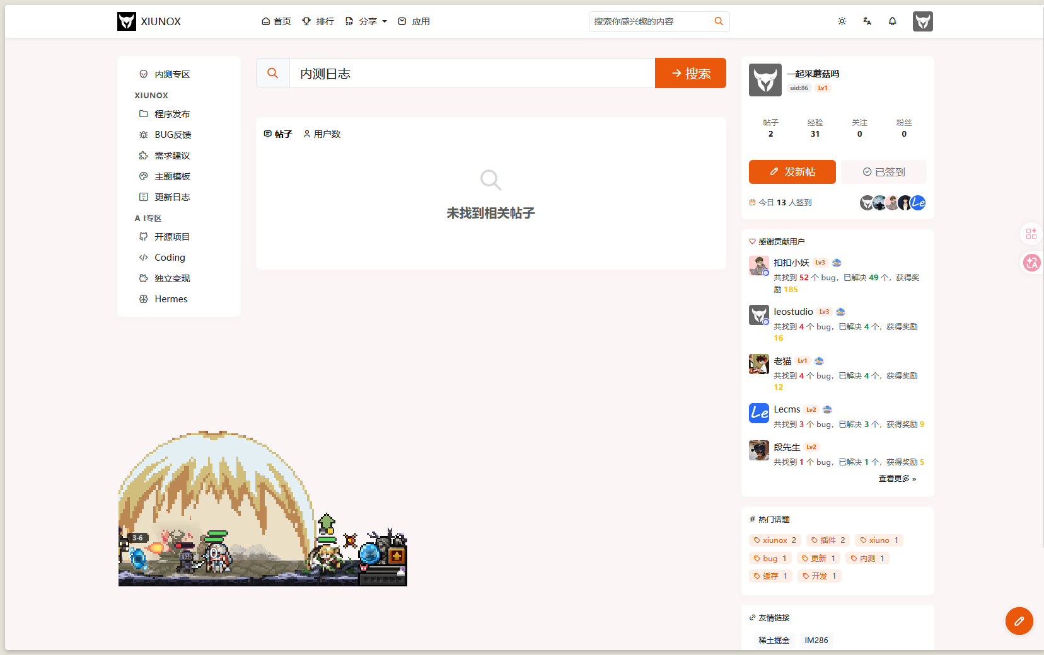
Task: Open contributor Lecms profile
Action: (787, 409)
